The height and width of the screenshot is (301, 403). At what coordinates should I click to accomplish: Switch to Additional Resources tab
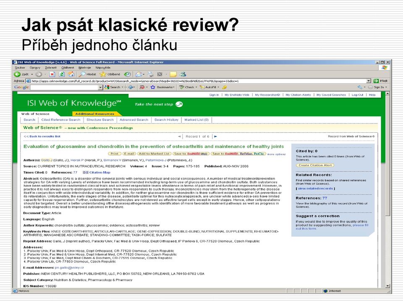tap(94, 114)
